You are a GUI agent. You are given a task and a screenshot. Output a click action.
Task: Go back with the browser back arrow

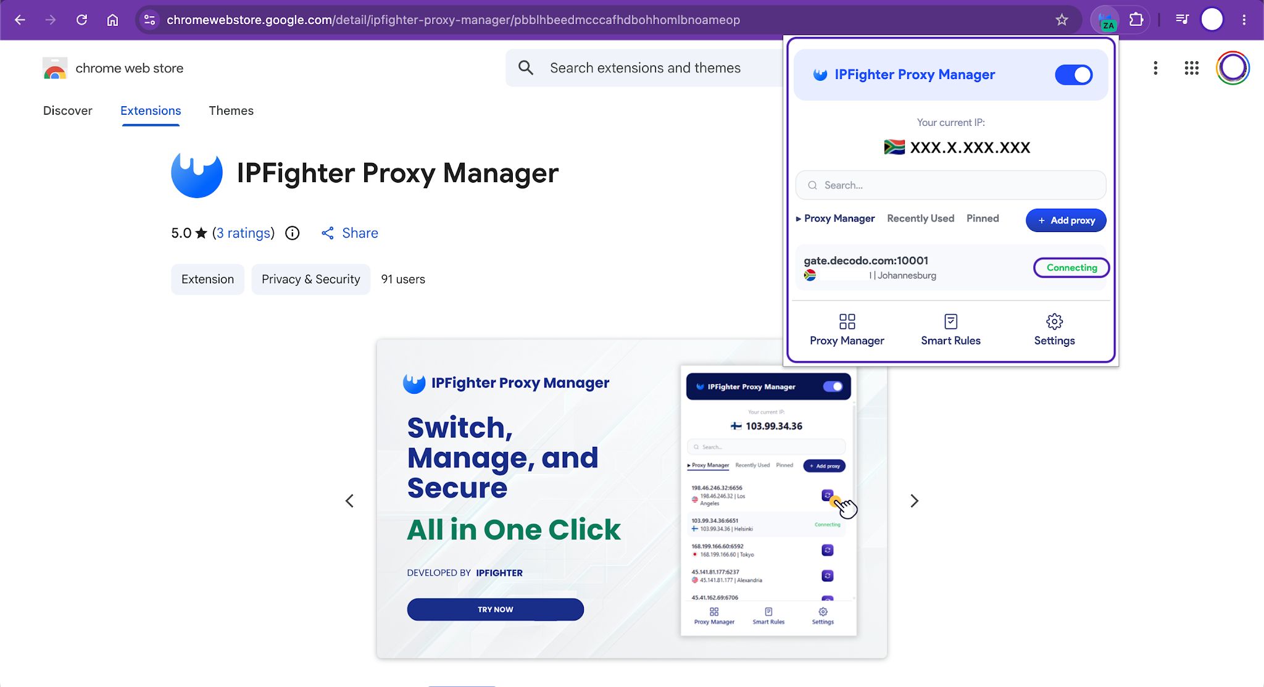coord(20,20)
